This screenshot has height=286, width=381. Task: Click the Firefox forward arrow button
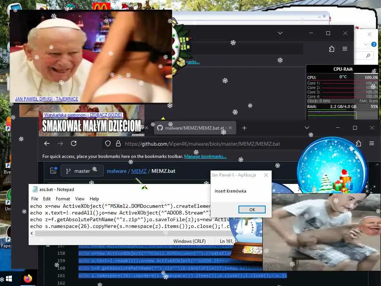60,143
